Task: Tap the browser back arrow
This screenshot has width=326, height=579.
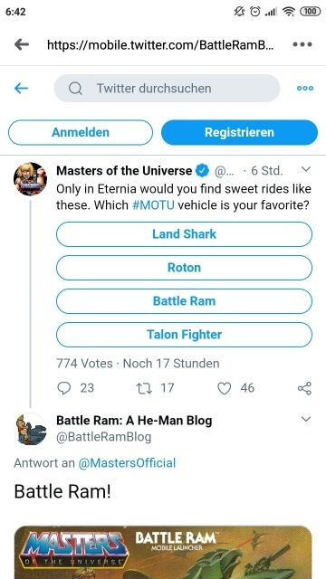Action: pyautogui.click(x=22, y=44)
